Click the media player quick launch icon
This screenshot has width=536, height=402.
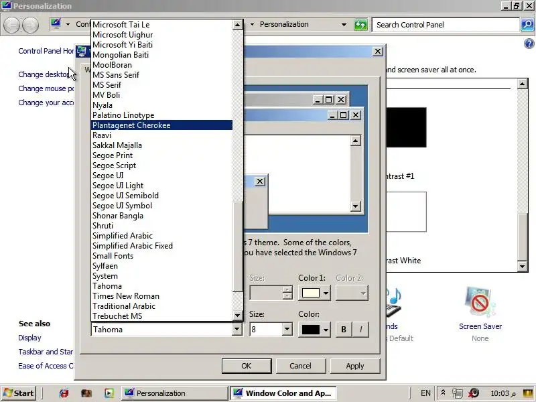(109, 393)
